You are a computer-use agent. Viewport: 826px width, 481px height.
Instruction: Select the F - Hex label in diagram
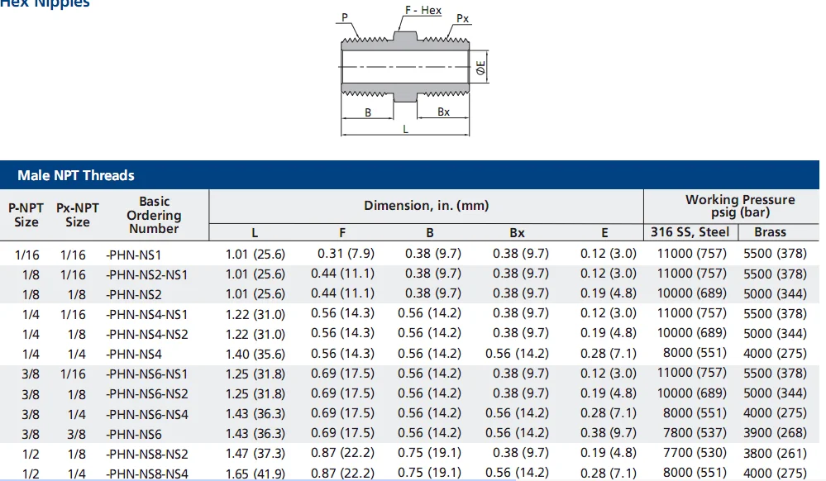pyautogui.click(x=423, y=11)
